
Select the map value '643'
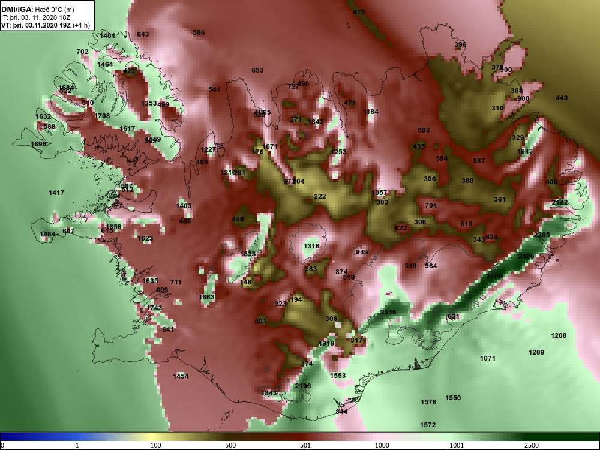143,34
